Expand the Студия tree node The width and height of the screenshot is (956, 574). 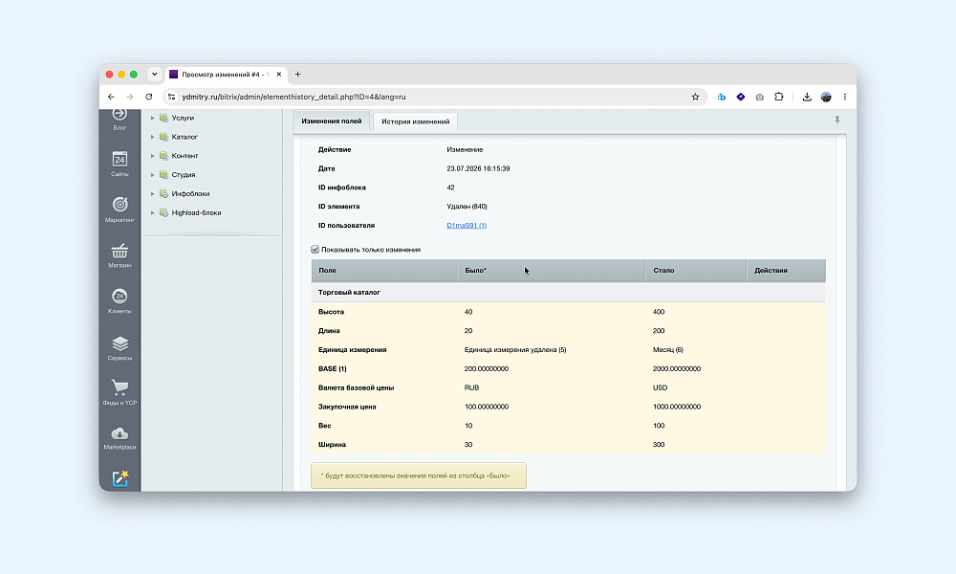(x=152, y=174)
